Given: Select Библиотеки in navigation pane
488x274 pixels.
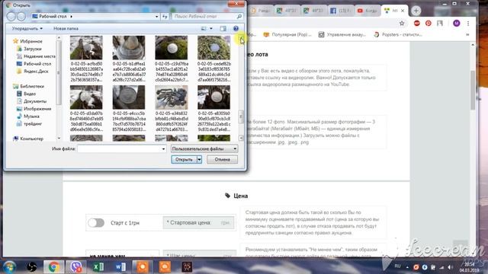Looking at the screenshot, I should click(32, 86).
